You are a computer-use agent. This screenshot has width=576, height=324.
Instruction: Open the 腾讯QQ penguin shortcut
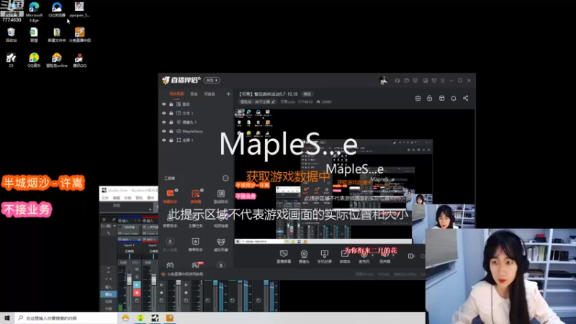click(x=79, y=60)
